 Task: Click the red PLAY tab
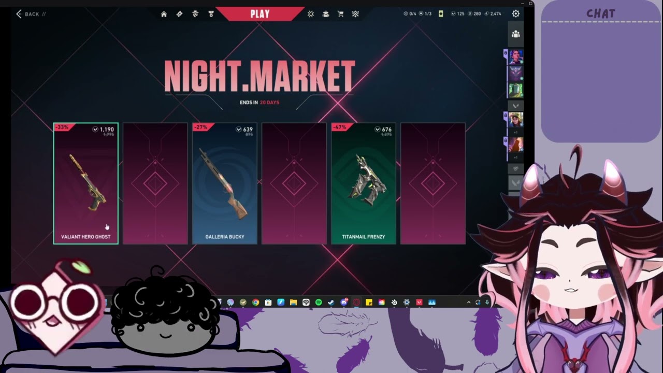coord(260,14)
